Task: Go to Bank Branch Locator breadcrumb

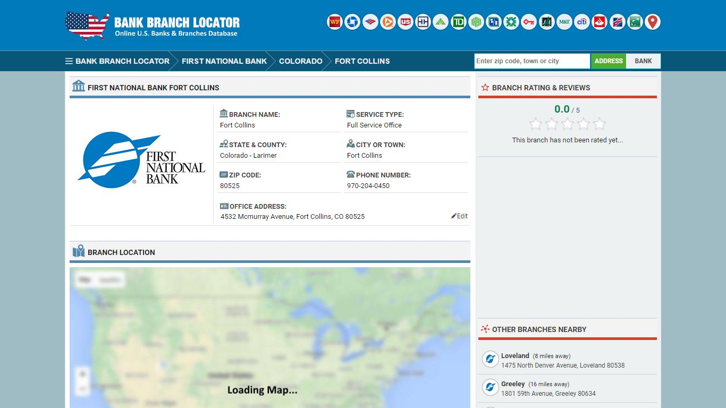Action: coord(122,61)
